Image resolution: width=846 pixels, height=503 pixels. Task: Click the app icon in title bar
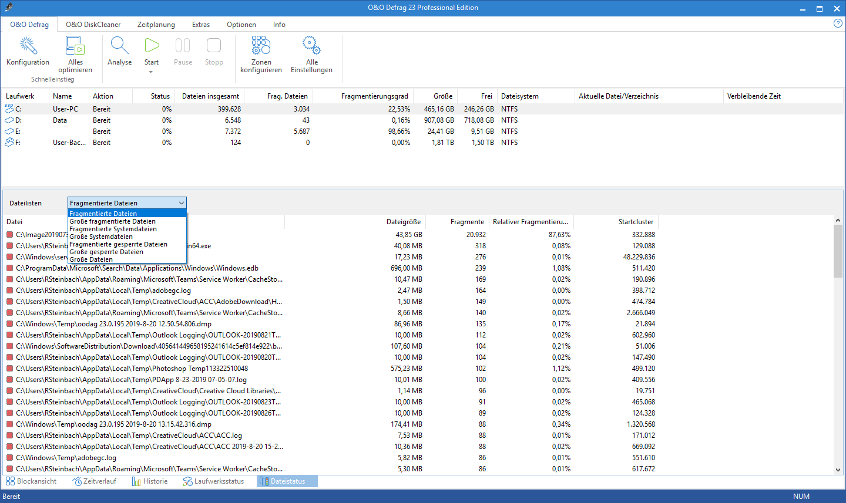(x=8, y=8)
